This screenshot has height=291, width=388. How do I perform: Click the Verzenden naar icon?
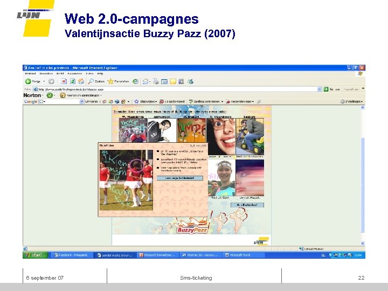[228, 101]
